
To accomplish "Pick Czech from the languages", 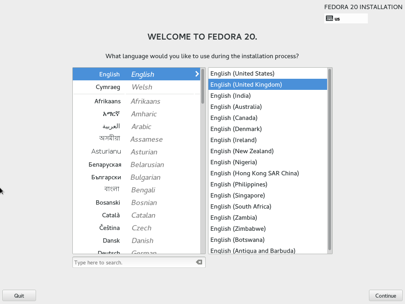I will [136, 228].
